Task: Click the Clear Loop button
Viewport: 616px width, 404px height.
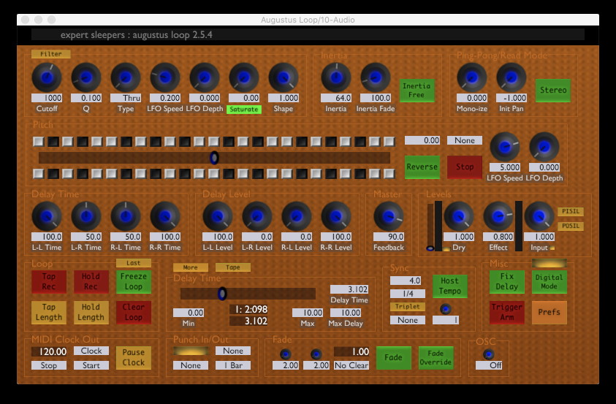Action: pyautogui.click(x=134, y=312)
